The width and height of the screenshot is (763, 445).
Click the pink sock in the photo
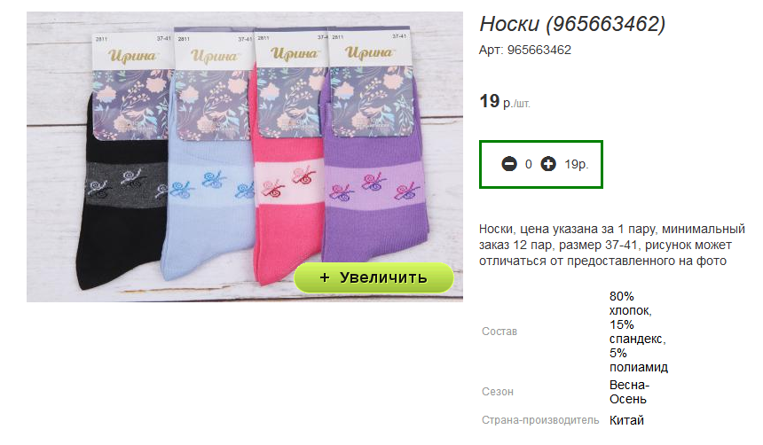click(x=287, y=209)
